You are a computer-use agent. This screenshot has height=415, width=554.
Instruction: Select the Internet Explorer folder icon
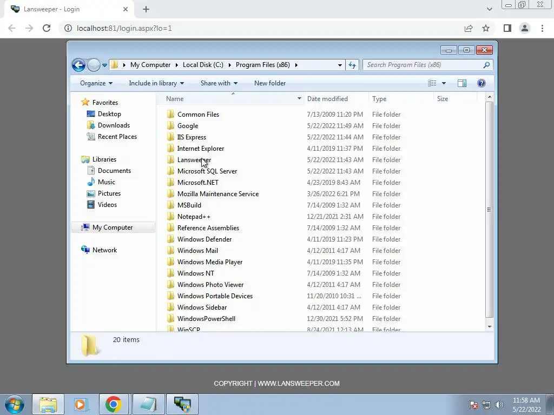coord(170,148)
